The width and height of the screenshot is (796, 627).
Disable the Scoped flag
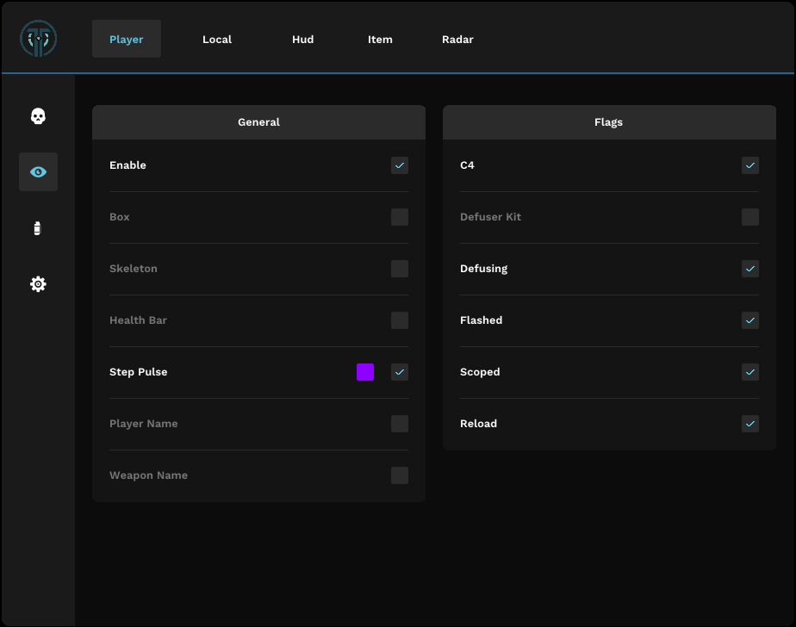pyautogui.click(x=749, y=372)
